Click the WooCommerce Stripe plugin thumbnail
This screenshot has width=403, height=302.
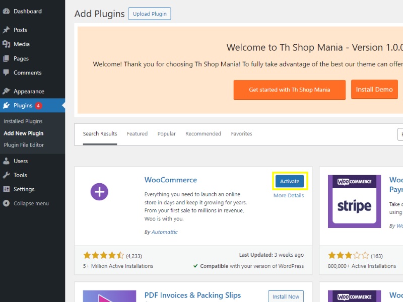coord(354,201)
